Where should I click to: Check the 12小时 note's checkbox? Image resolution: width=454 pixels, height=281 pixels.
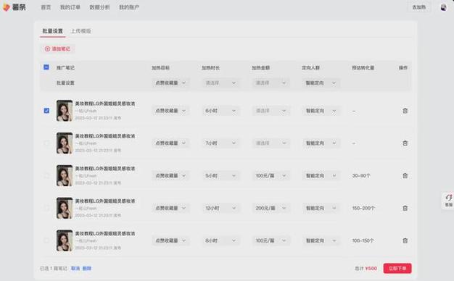point(46,208)
